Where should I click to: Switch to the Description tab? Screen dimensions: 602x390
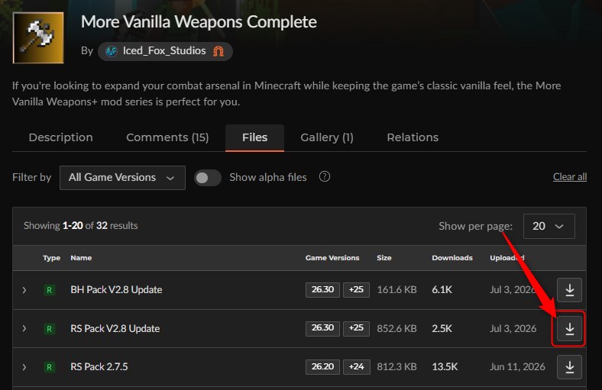coord(60,137)
